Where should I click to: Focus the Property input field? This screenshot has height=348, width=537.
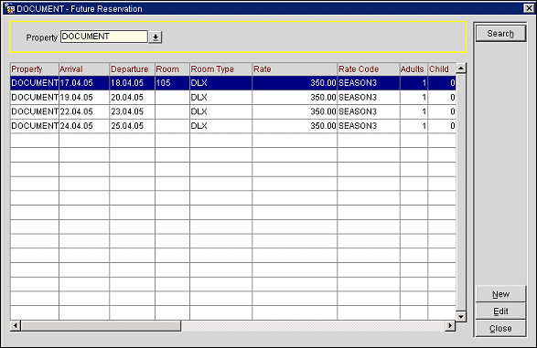tap(104, 37)
